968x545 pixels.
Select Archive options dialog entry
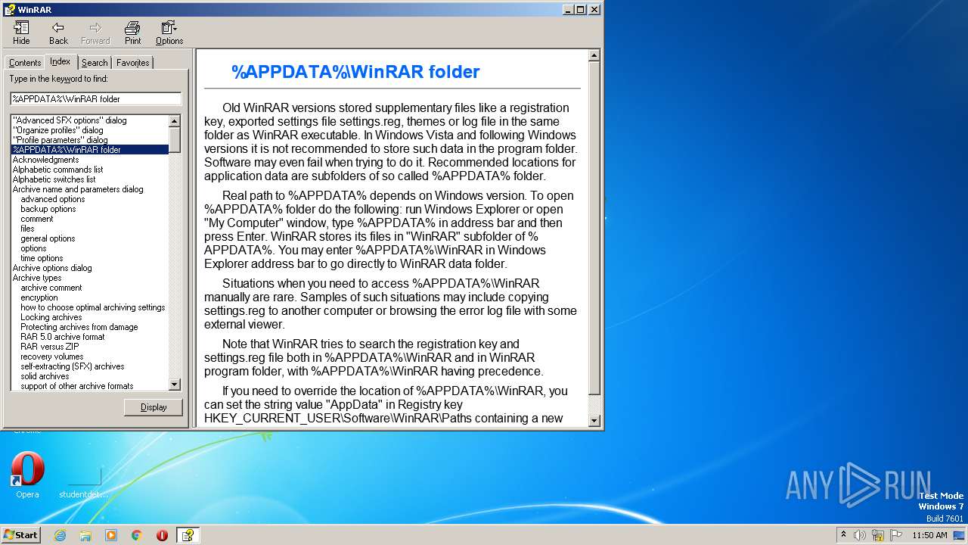click(x=52, y=268)
